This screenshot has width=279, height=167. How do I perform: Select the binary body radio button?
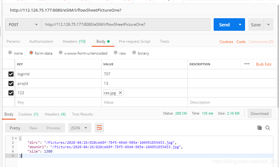click(x=134, y=53)
